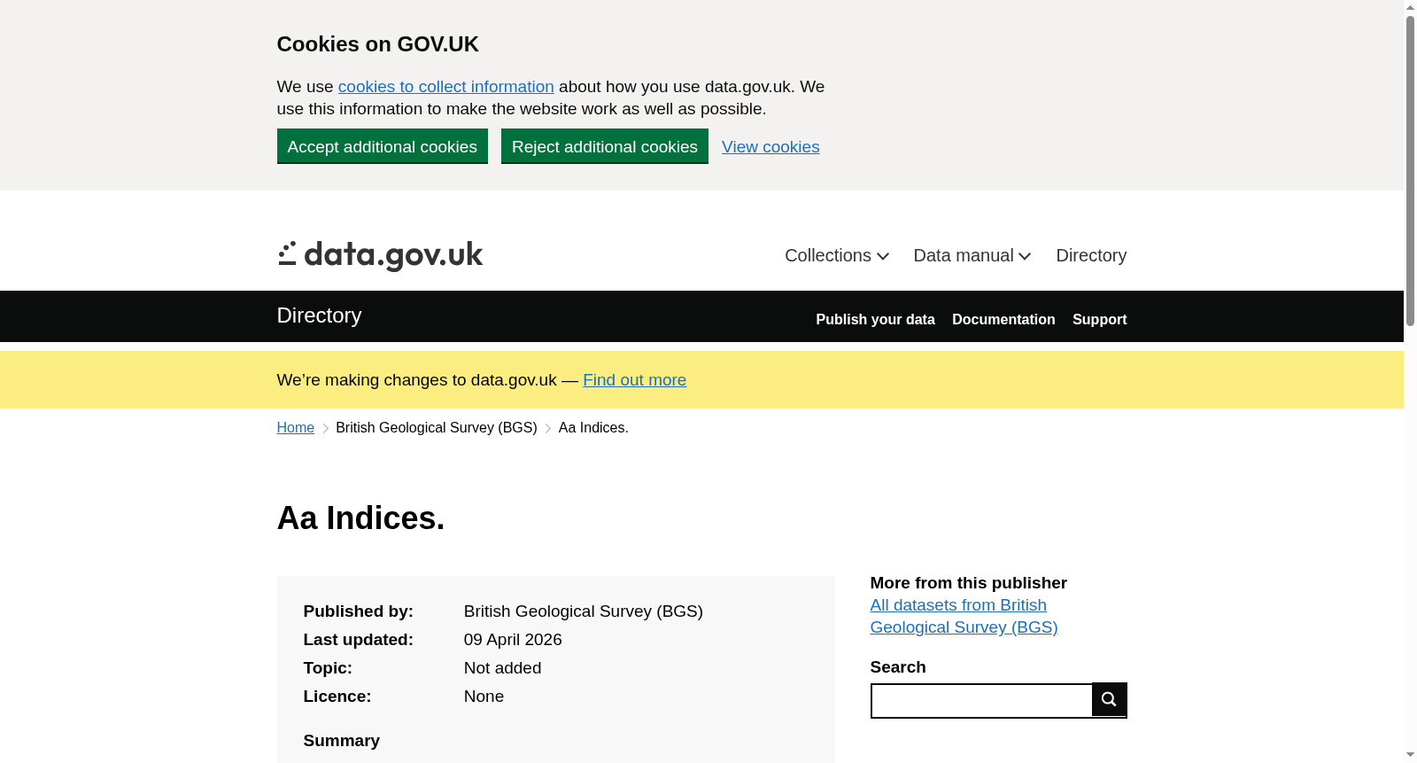Click the scrollbar up arrow
The width and height of the screenshot is (1417, 763).
[1410, 7]
